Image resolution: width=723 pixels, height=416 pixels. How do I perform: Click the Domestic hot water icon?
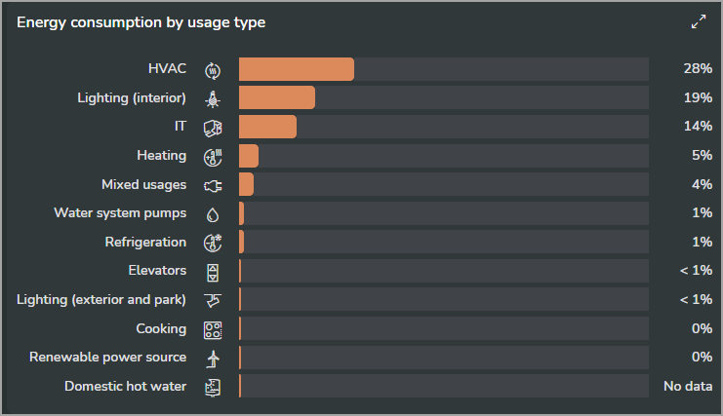213,388
